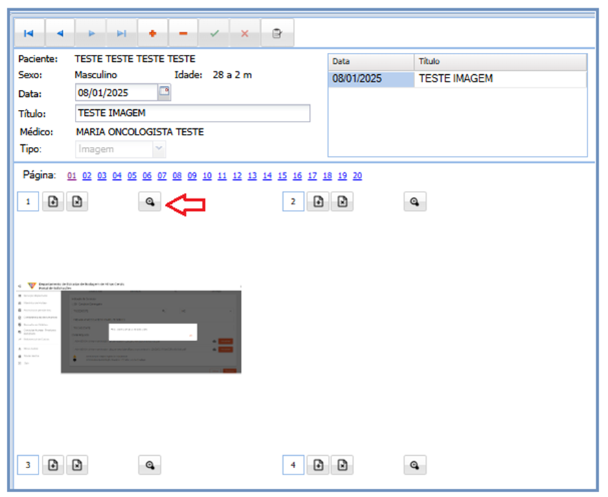Remove image file from slot 2

tap(342, 201)
